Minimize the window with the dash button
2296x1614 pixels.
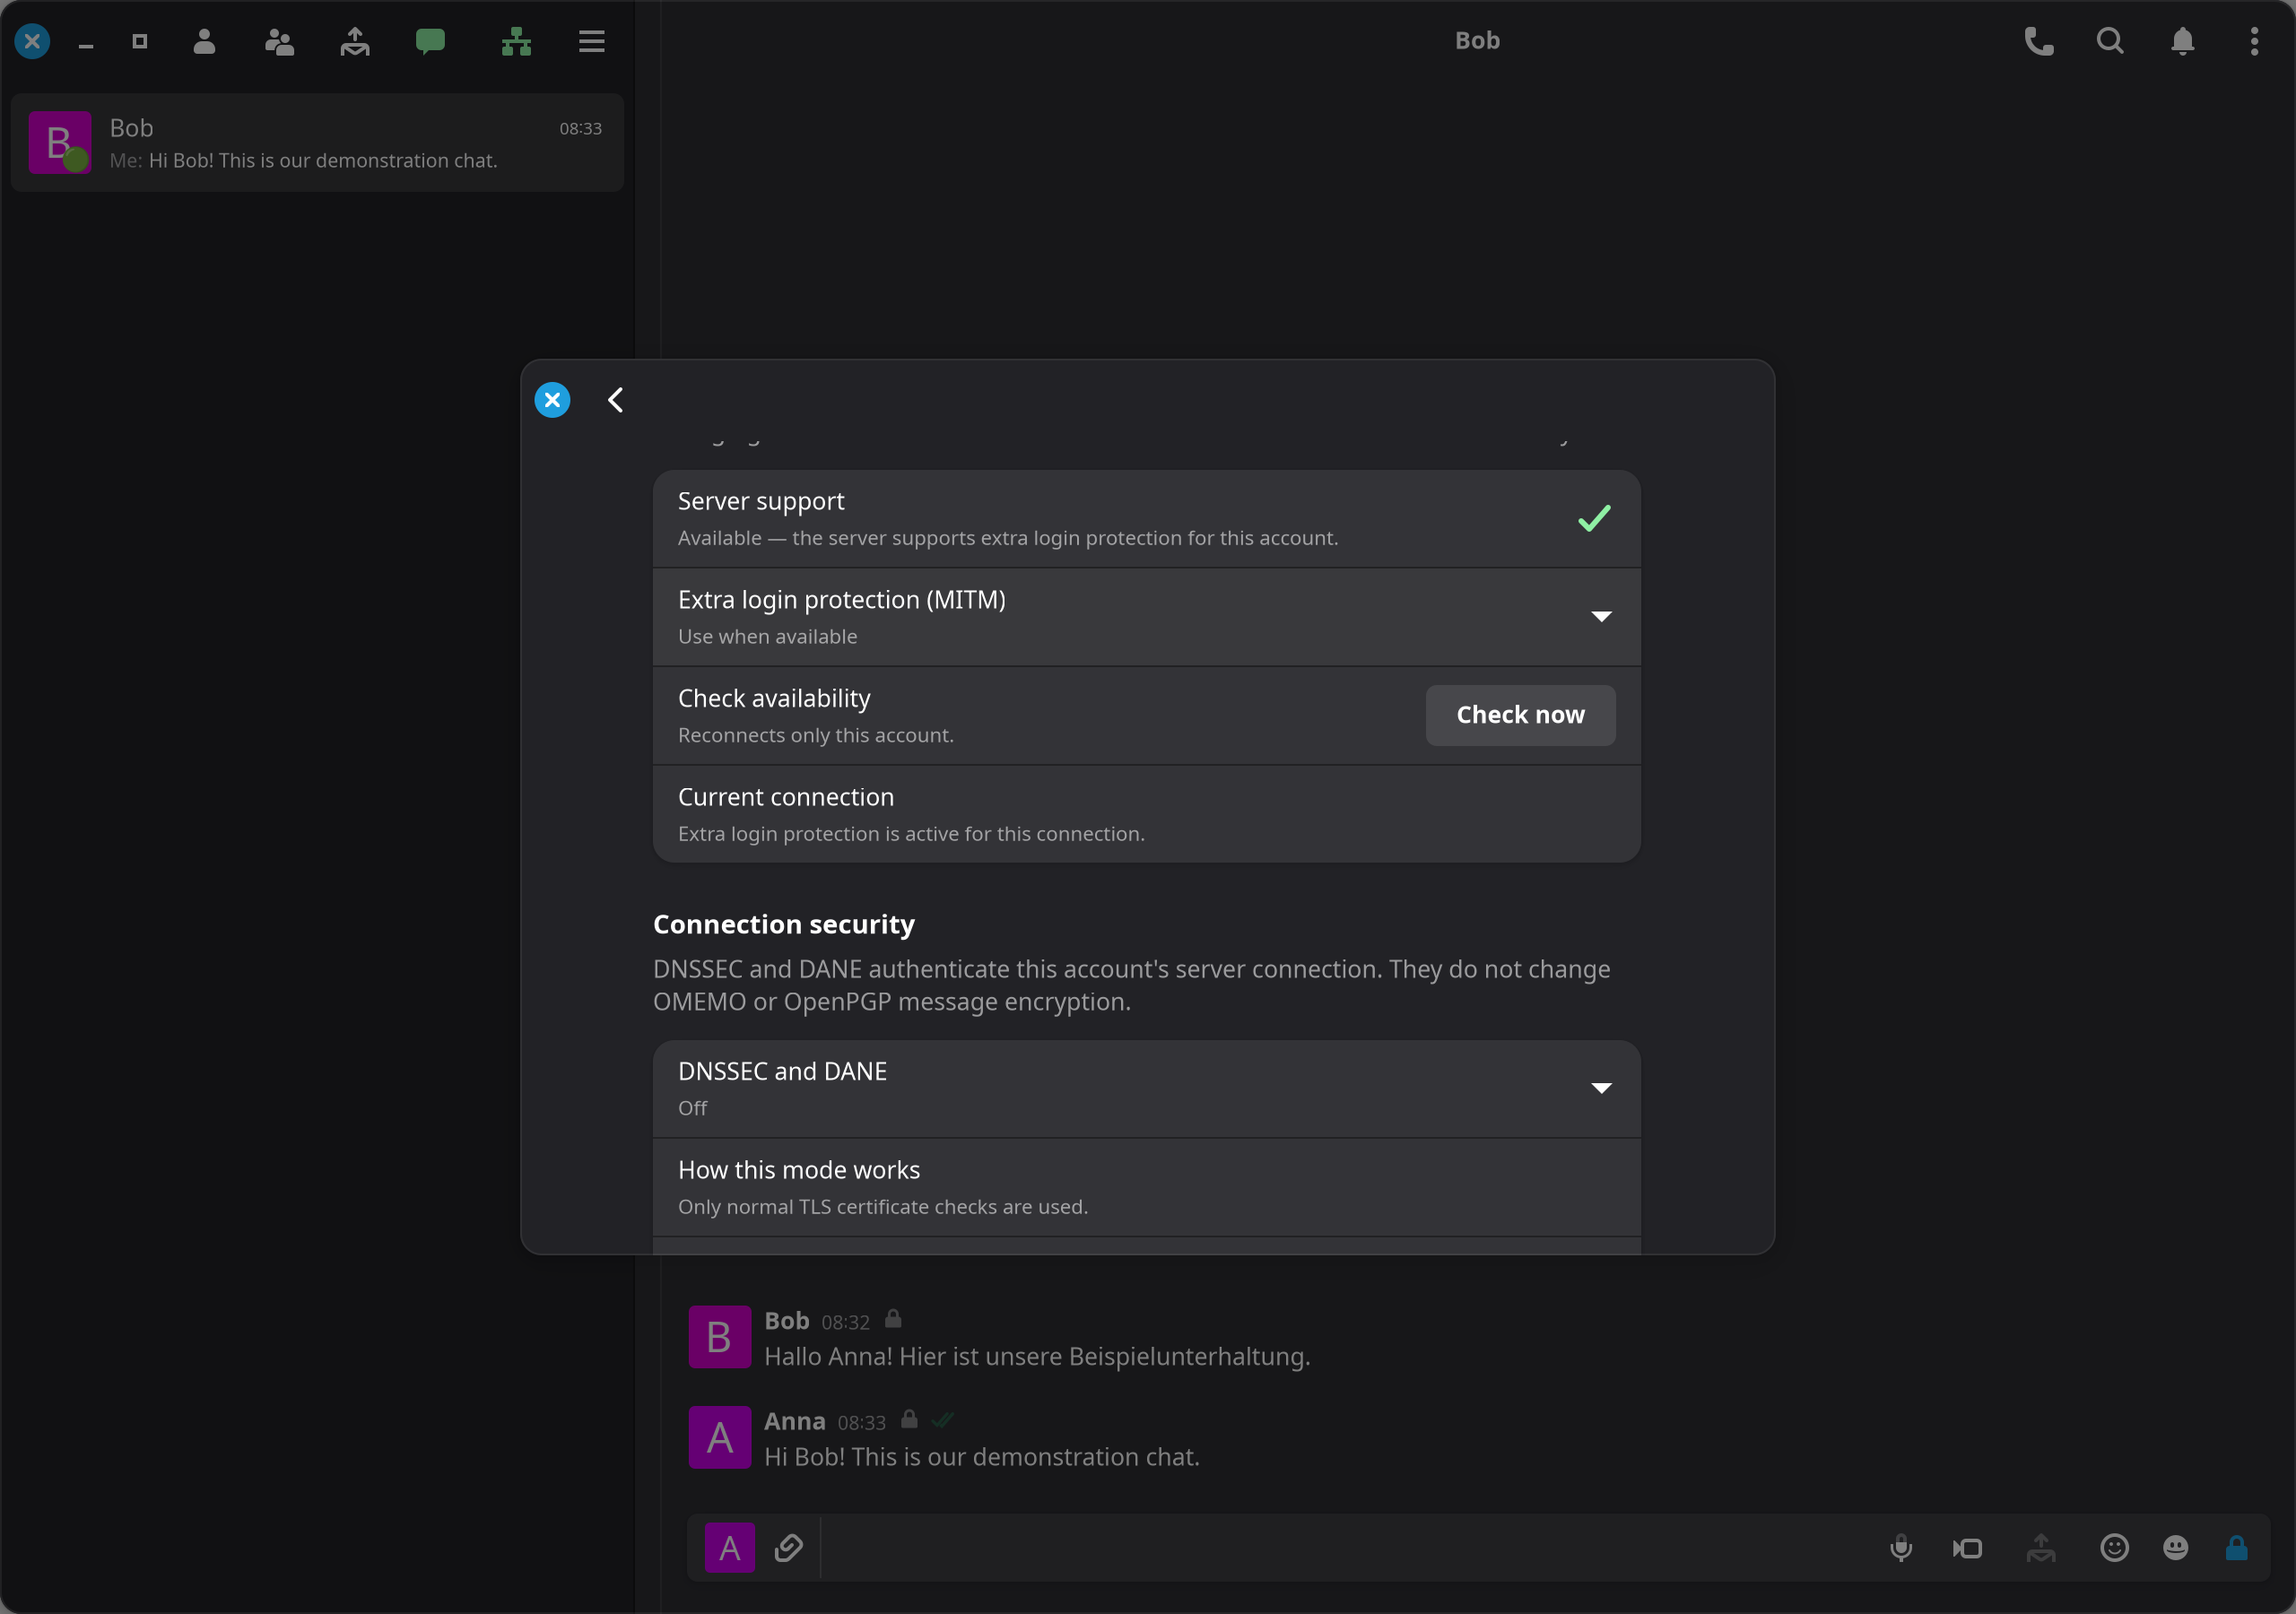(86, 46)
